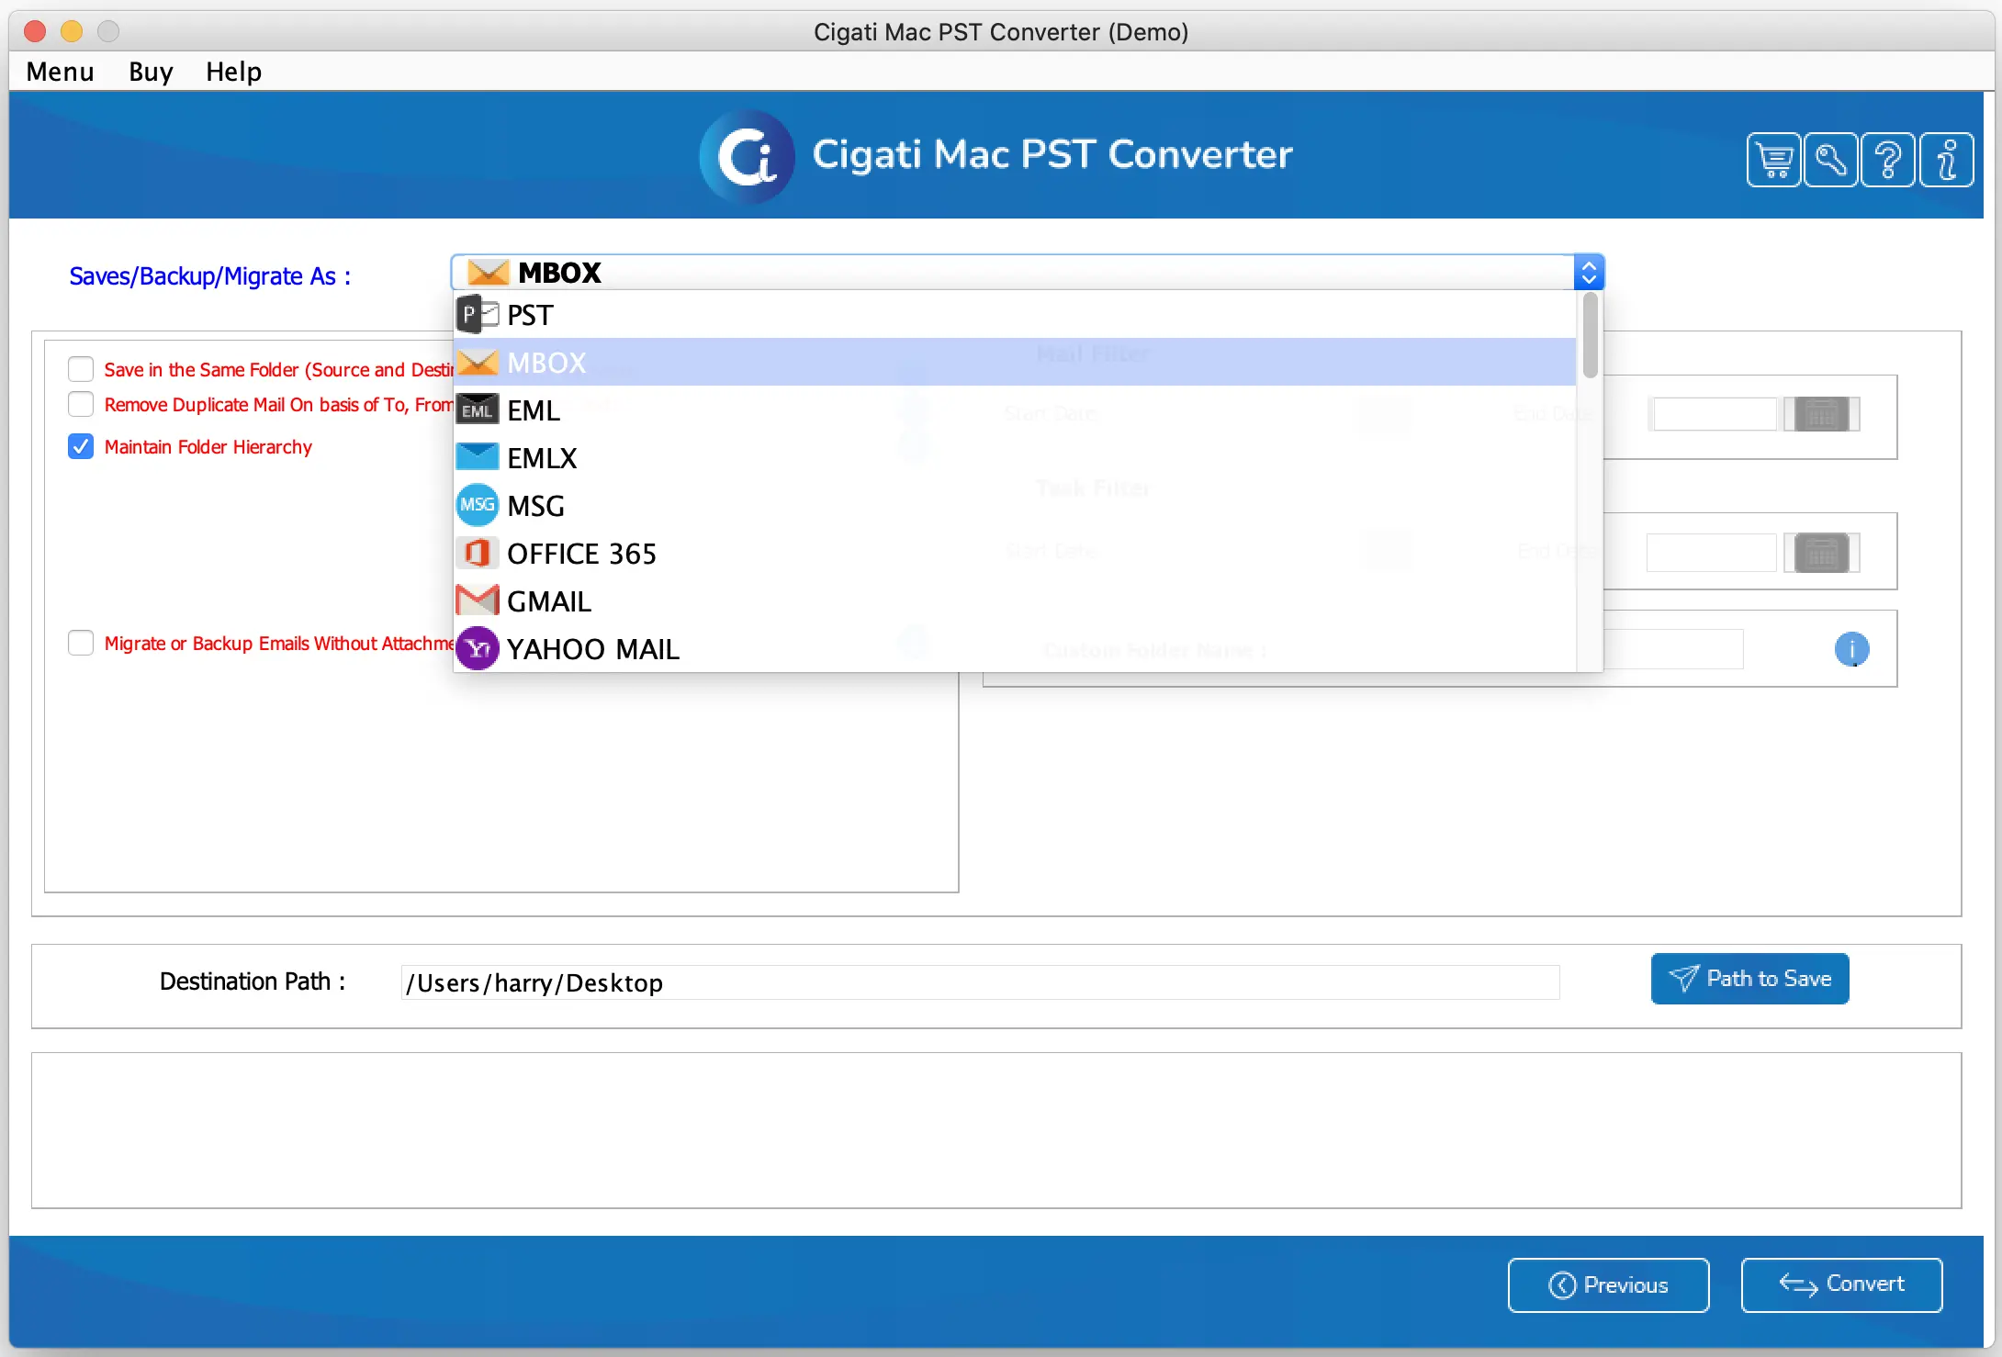Viewport: 2002px width, 1357px height.
Task: Click the key activation icon
Action: click(1830, 160)
